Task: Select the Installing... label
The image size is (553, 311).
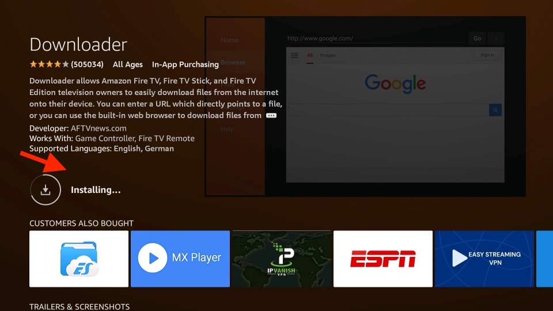Action: (x=96, y=189)
